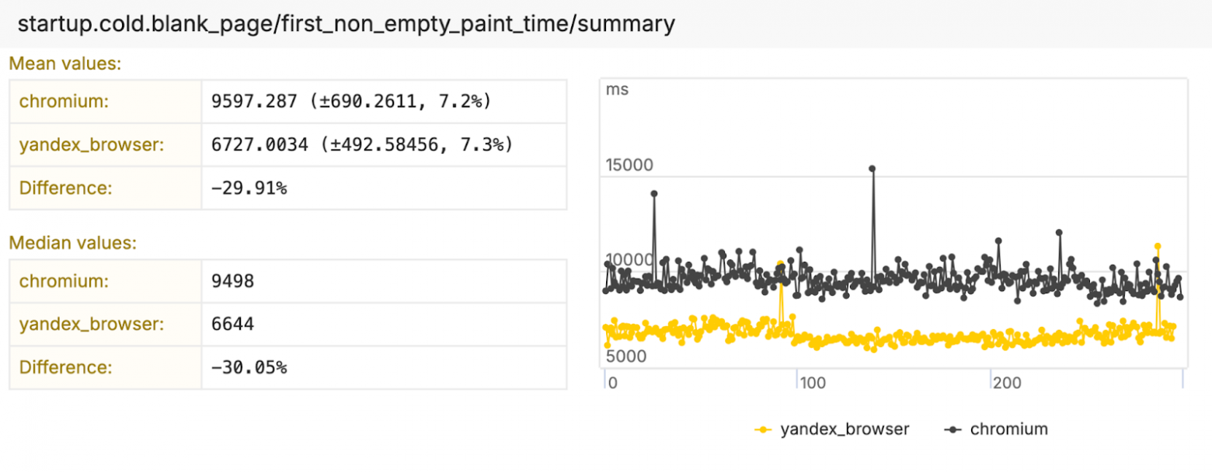This screenshot has width=1212, height=472.
Task: Toggle yandex_browser series via legend text
Action: pyautogui.click(x=845, y=429)
